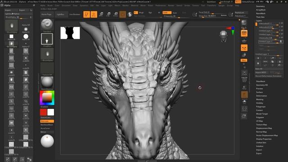This screenshot has height=162, width=288.
Task: Click the BPR render button
Action: (x=244, y=23)
